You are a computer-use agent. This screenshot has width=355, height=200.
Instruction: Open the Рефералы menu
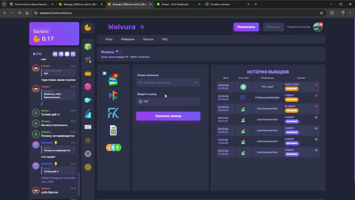point(128,39)
